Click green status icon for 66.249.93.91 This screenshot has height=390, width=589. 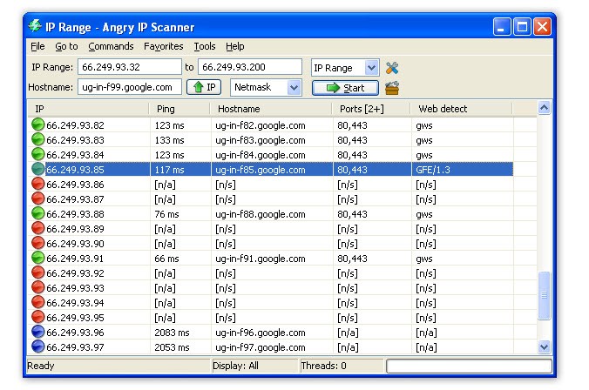point(38,258)
